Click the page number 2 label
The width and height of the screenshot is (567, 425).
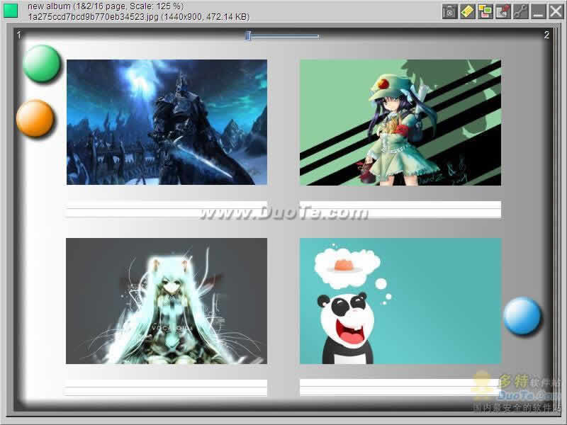pos(546,35)
